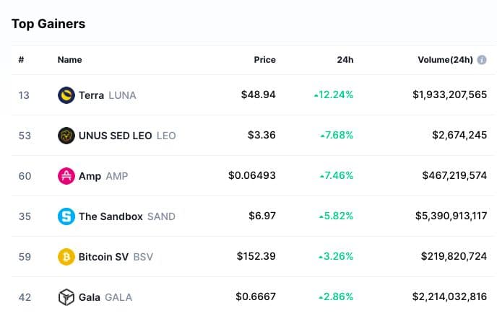Sort by Volume(24h) column header
Screen dimensions: 497x316
pyautogui.click(x=445, y=60)
